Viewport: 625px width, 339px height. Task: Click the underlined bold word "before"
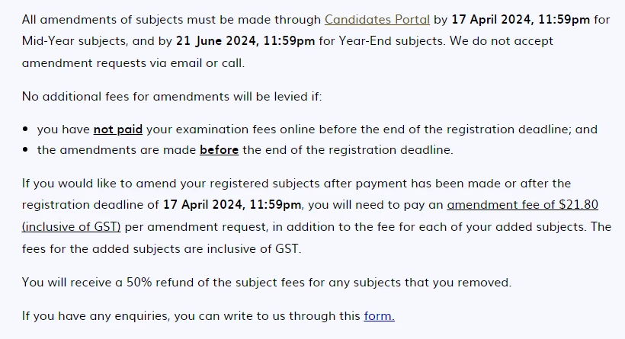[x=220, y=150]
